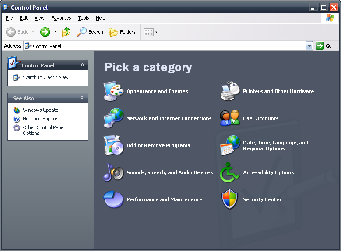This screenshot has width=341, height=251.
Task: Minimize the Control Panel window
Action: pos(313,7)
